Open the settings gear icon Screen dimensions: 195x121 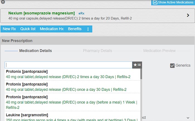tap(3, 2)
